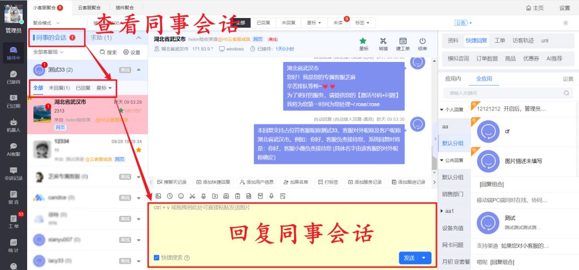This screenshot has height=270, width=579.
Task: Click the 建工单 create ticket icon
Action: point(403,44)
